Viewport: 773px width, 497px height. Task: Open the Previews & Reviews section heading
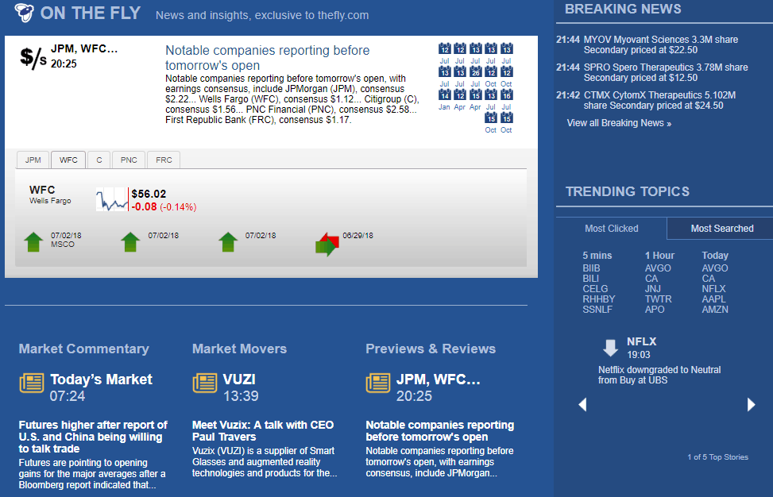pos(431,349)
